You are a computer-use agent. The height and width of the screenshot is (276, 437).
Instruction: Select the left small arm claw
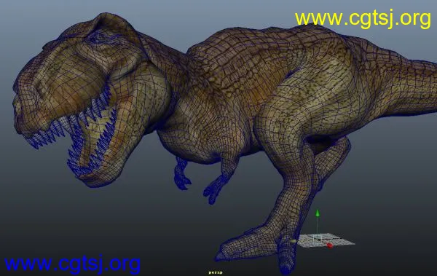click(x=183, y=175)
